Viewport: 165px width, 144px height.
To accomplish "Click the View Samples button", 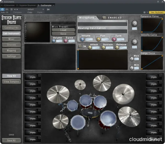I will [11, 82].
